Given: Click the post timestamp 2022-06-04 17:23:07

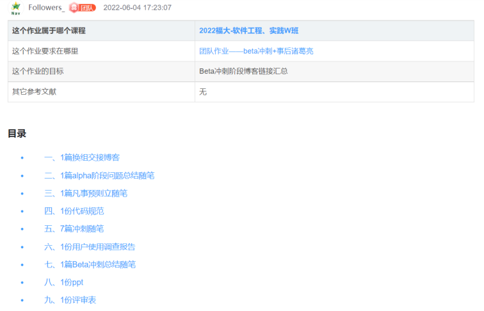Looking at the screenshot, I should [x=138, y=8].
